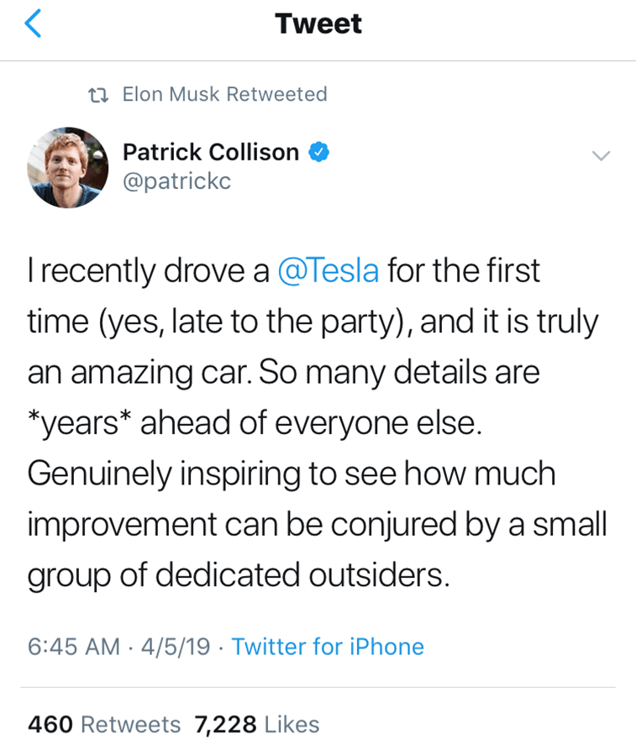Open the @patrickc handle
Image resolution: width=636 pixels, height=755 pixels.
point(176,181)
